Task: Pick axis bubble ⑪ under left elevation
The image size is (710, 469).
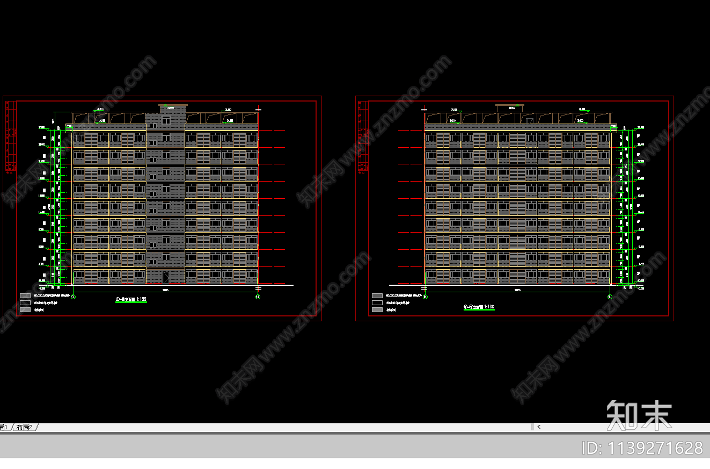Action: [x=258, y=297]
